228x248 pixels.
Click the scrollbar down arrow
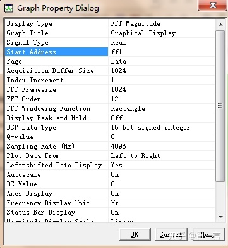(x=220, y=217)
